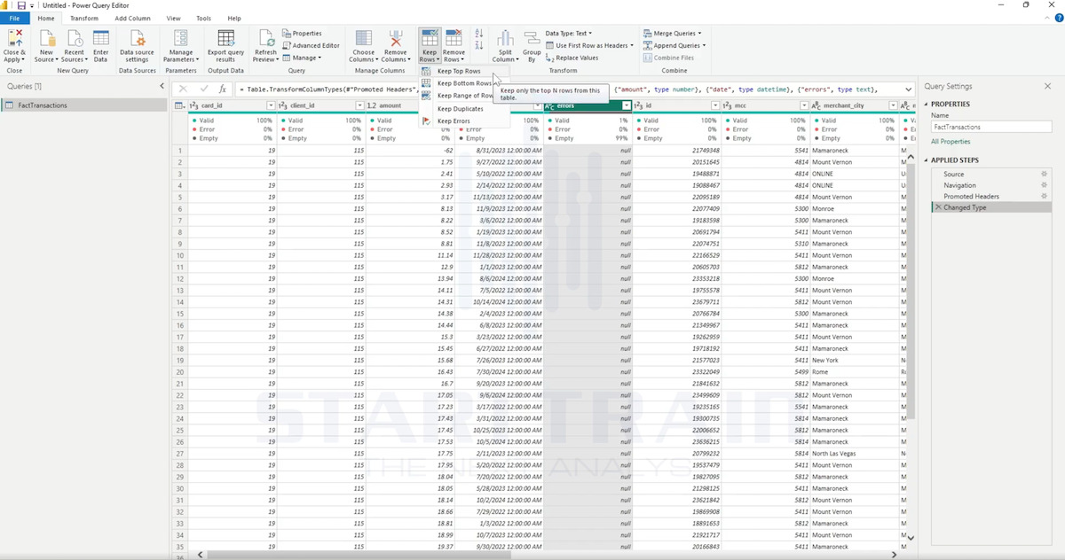Click the query Name input field
The image size is (1065, 560).
pyautogui.click(x=990, y=127)
